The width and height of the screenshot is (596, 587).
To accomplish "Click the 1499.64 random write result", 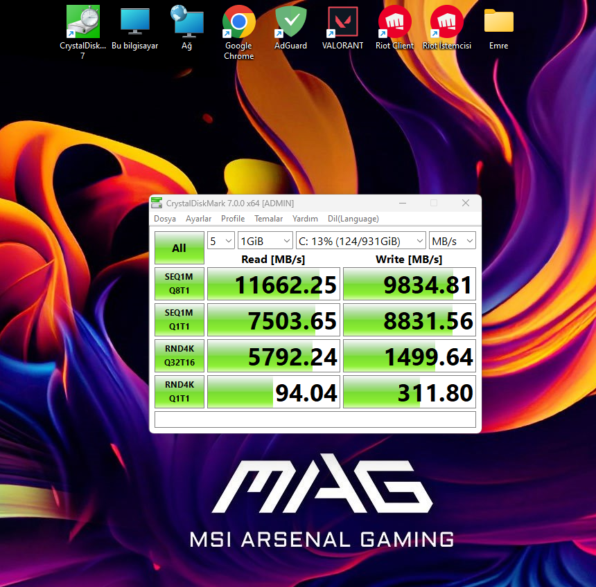I will pyautogui.click(x=410, y=356).
